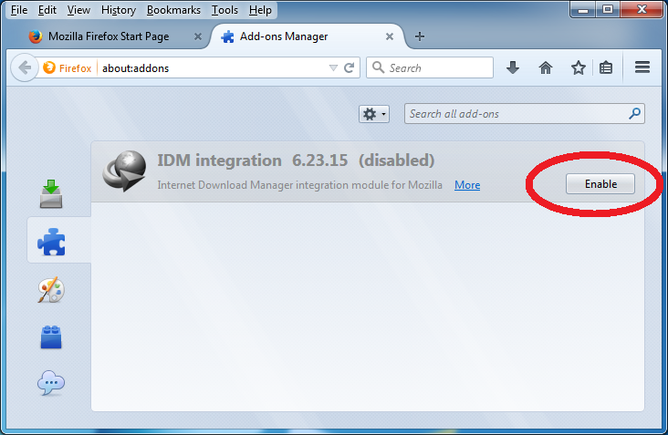Open the Edit menu

(x=47, y=10)
